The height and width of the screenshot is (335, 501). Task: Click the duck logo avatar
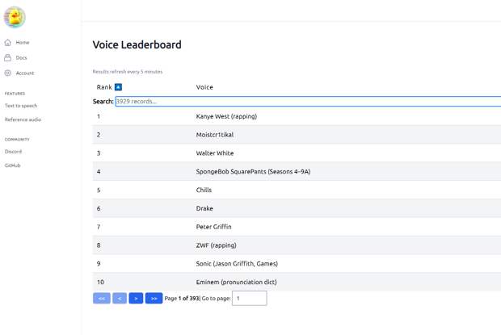[x=15, y=17]
